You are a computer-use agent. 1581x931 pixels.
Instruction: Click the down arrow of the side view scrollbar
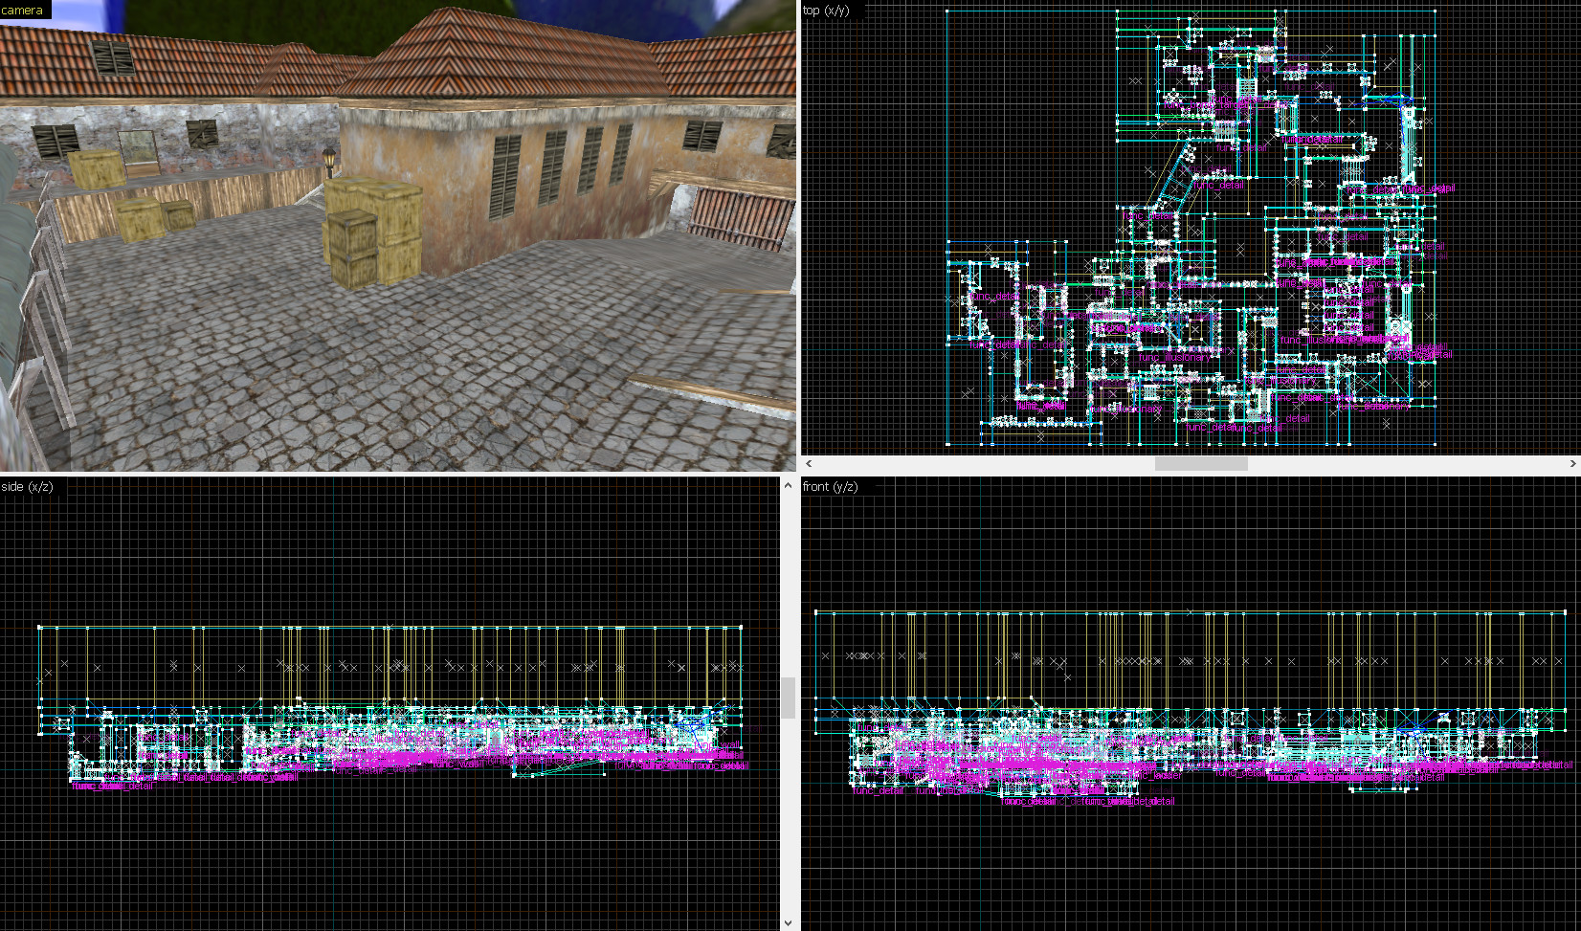(x=788, y=923)
